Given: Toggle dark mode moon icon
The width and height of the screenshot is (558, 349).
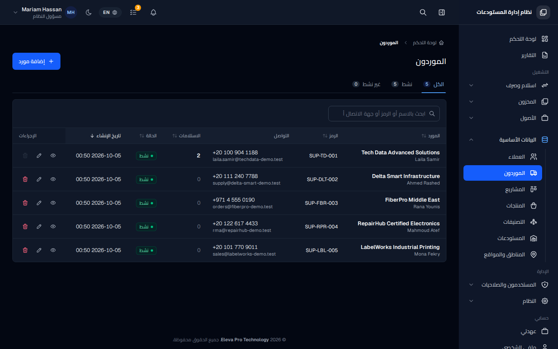Looking at the screenshot, I should point(89,12).
